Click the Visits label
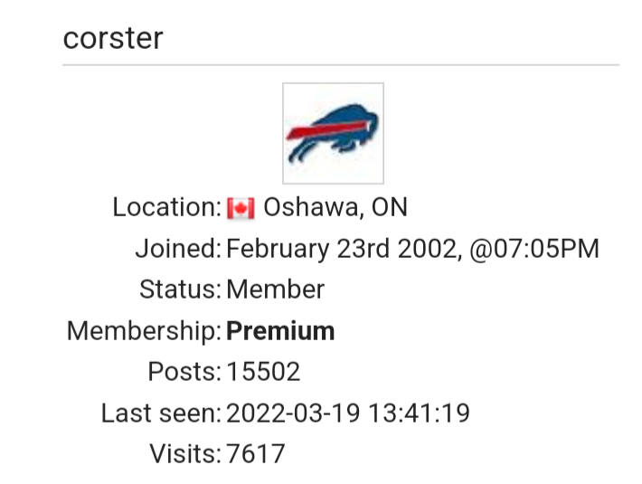 [185, 454]
